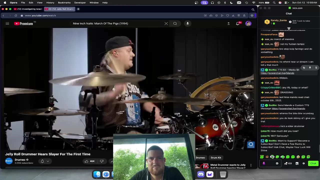Viewport: 320px width, 180px height.
Task: Open Metal Drummer reacts video title
Action: click(x=228, y=166)
